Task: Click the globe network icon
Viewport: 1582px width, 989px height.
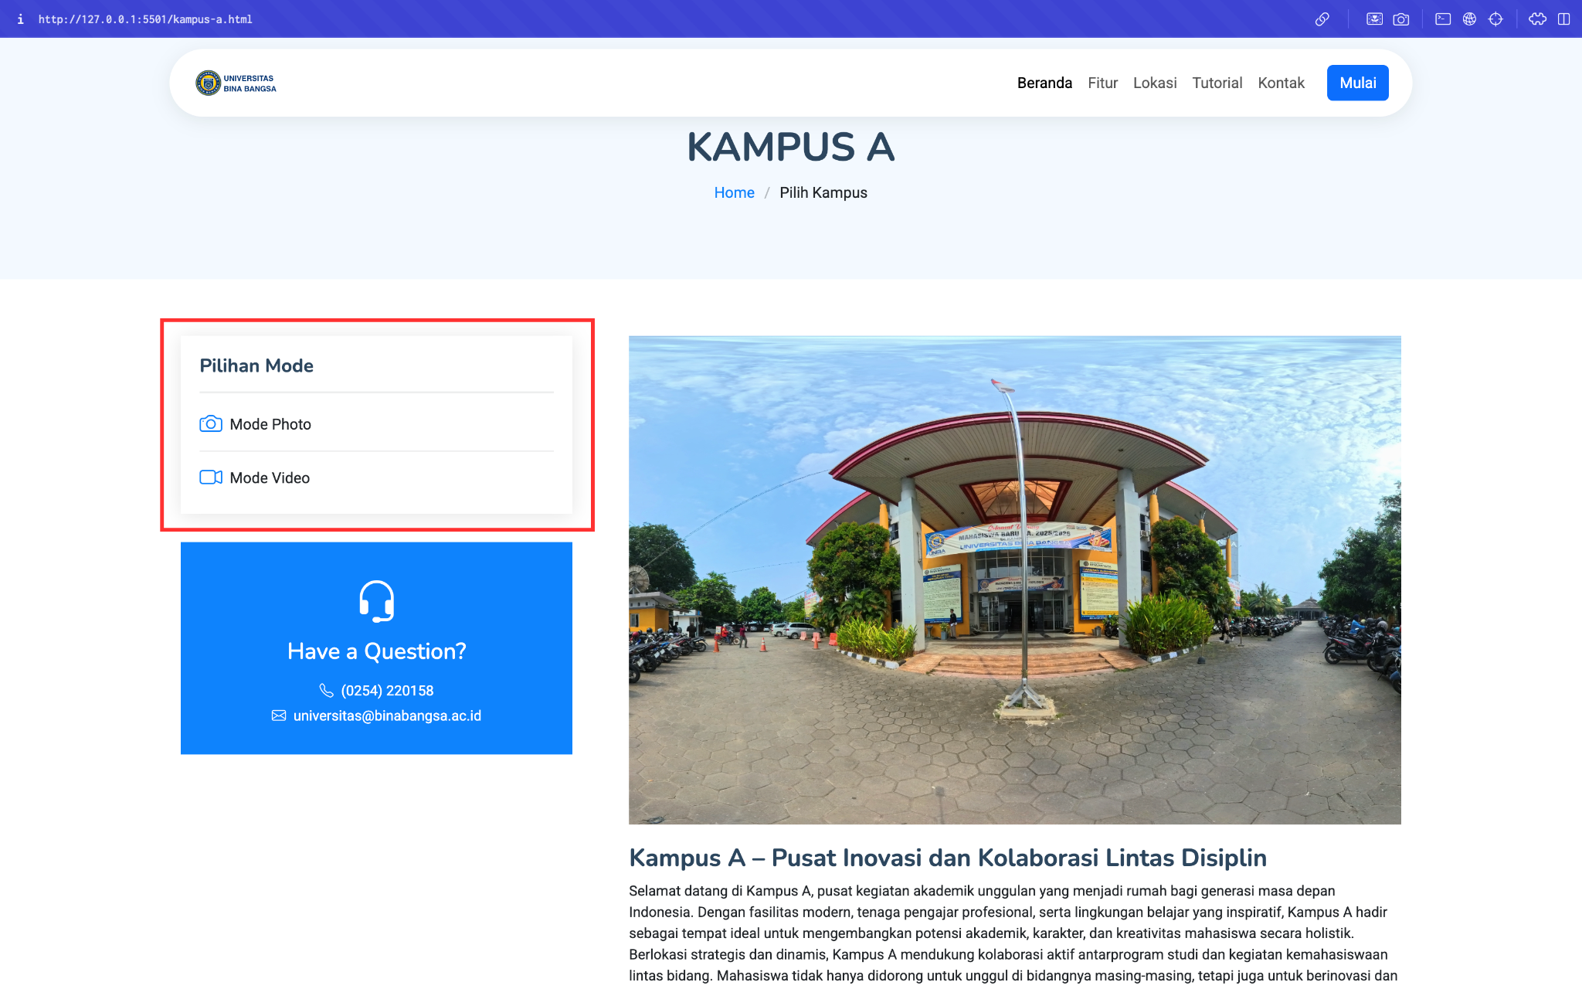Action: pos(1470,19)
